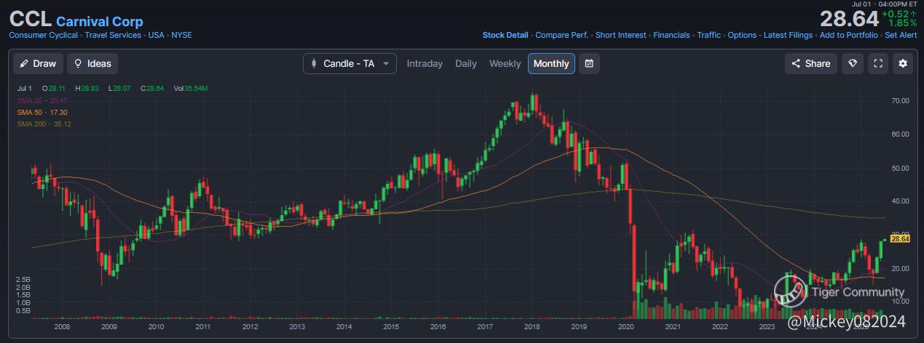Open the Draw tool

38,63
